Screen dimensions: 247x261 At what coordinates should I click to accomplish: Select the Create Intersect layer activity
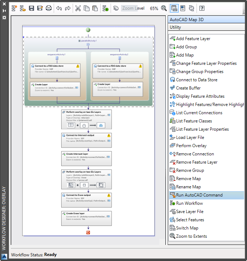click(x=86, y=159)
